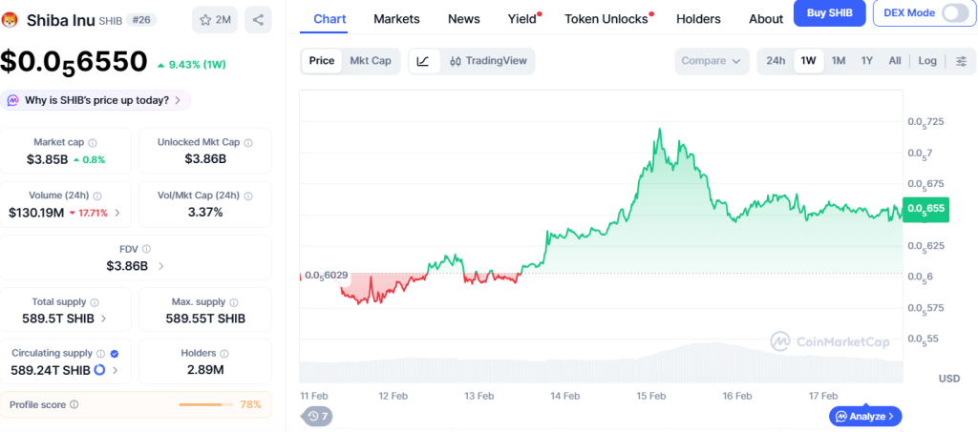The width and height of the screenshot is (978, 432).
Task: Click the share icon button
Action: (x=258, y=20)
